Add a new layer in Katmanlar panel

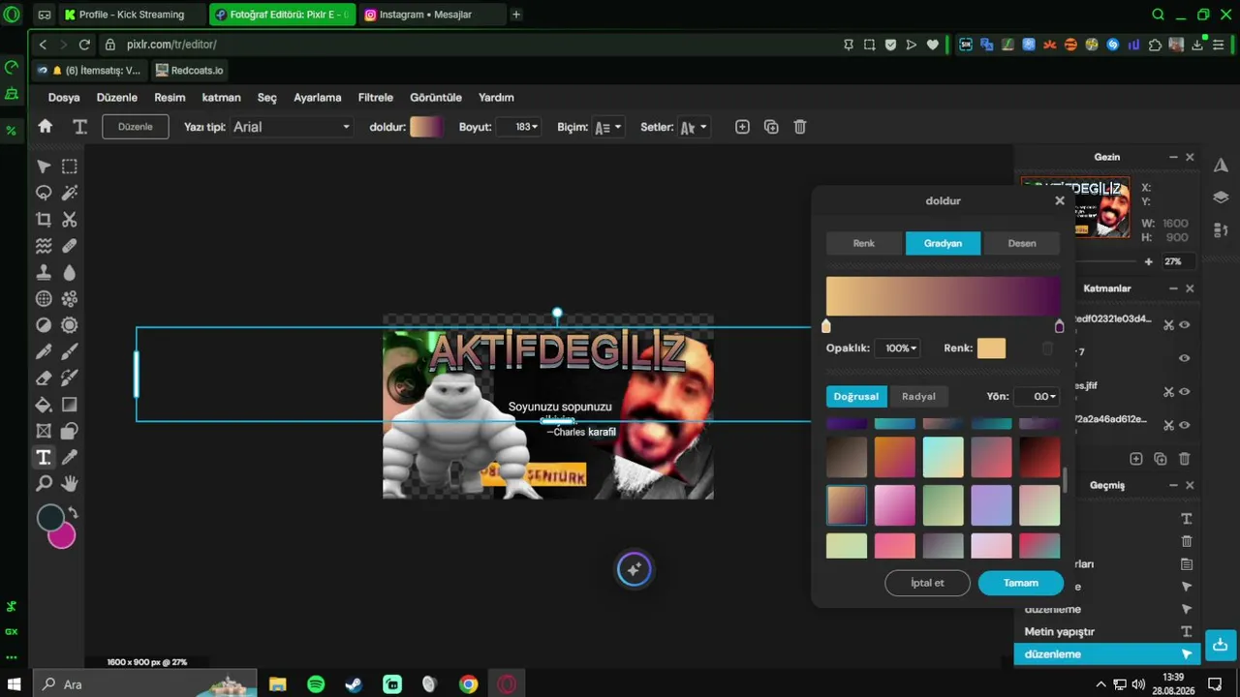point(1136,459)
